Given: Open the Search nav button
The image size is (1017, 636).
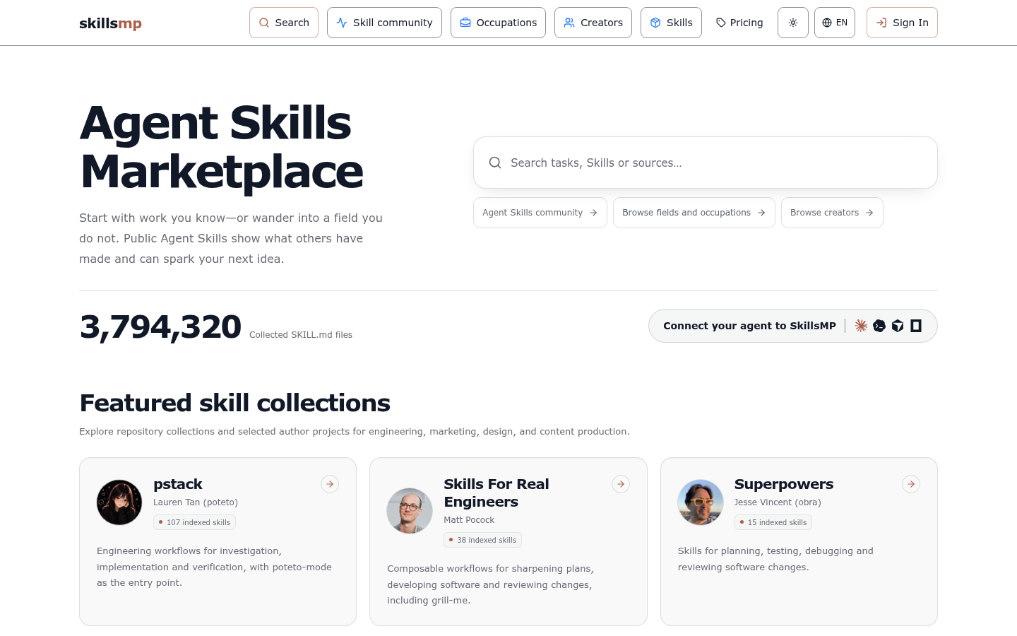Looking at the screenshot, I should click(x=284, y=23).
